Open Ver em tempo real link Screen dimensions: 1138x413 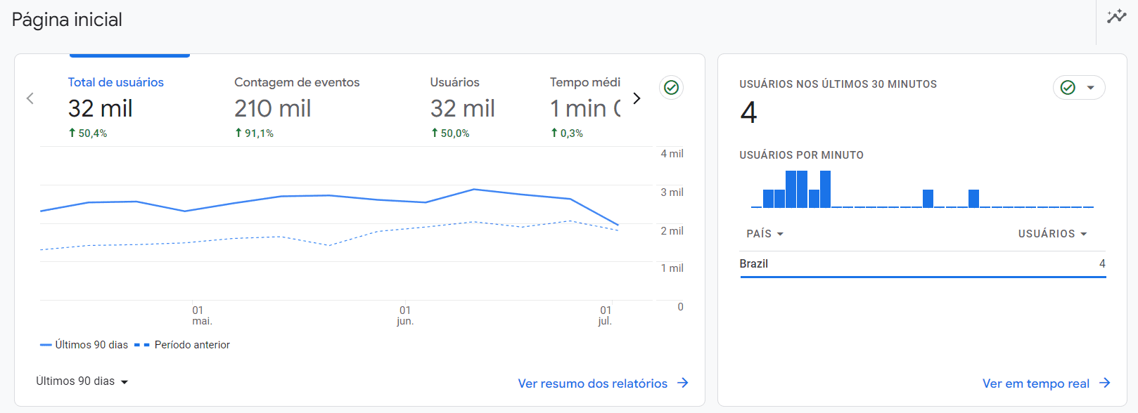click(x=1046, y=383)
